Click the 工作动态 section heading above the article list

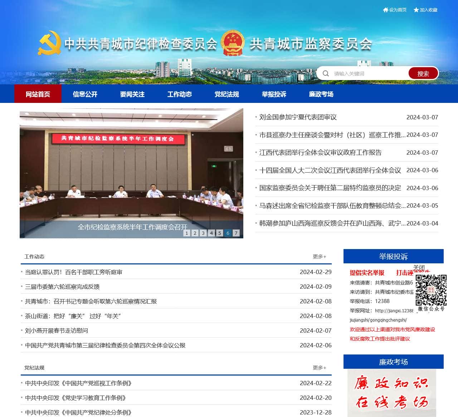pos(34,257)
